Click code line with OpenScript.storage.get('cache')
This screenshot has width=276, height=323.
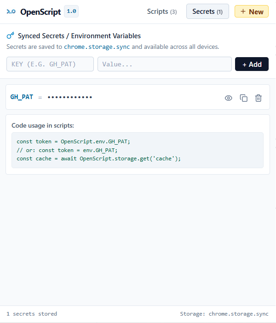(99, 159)
